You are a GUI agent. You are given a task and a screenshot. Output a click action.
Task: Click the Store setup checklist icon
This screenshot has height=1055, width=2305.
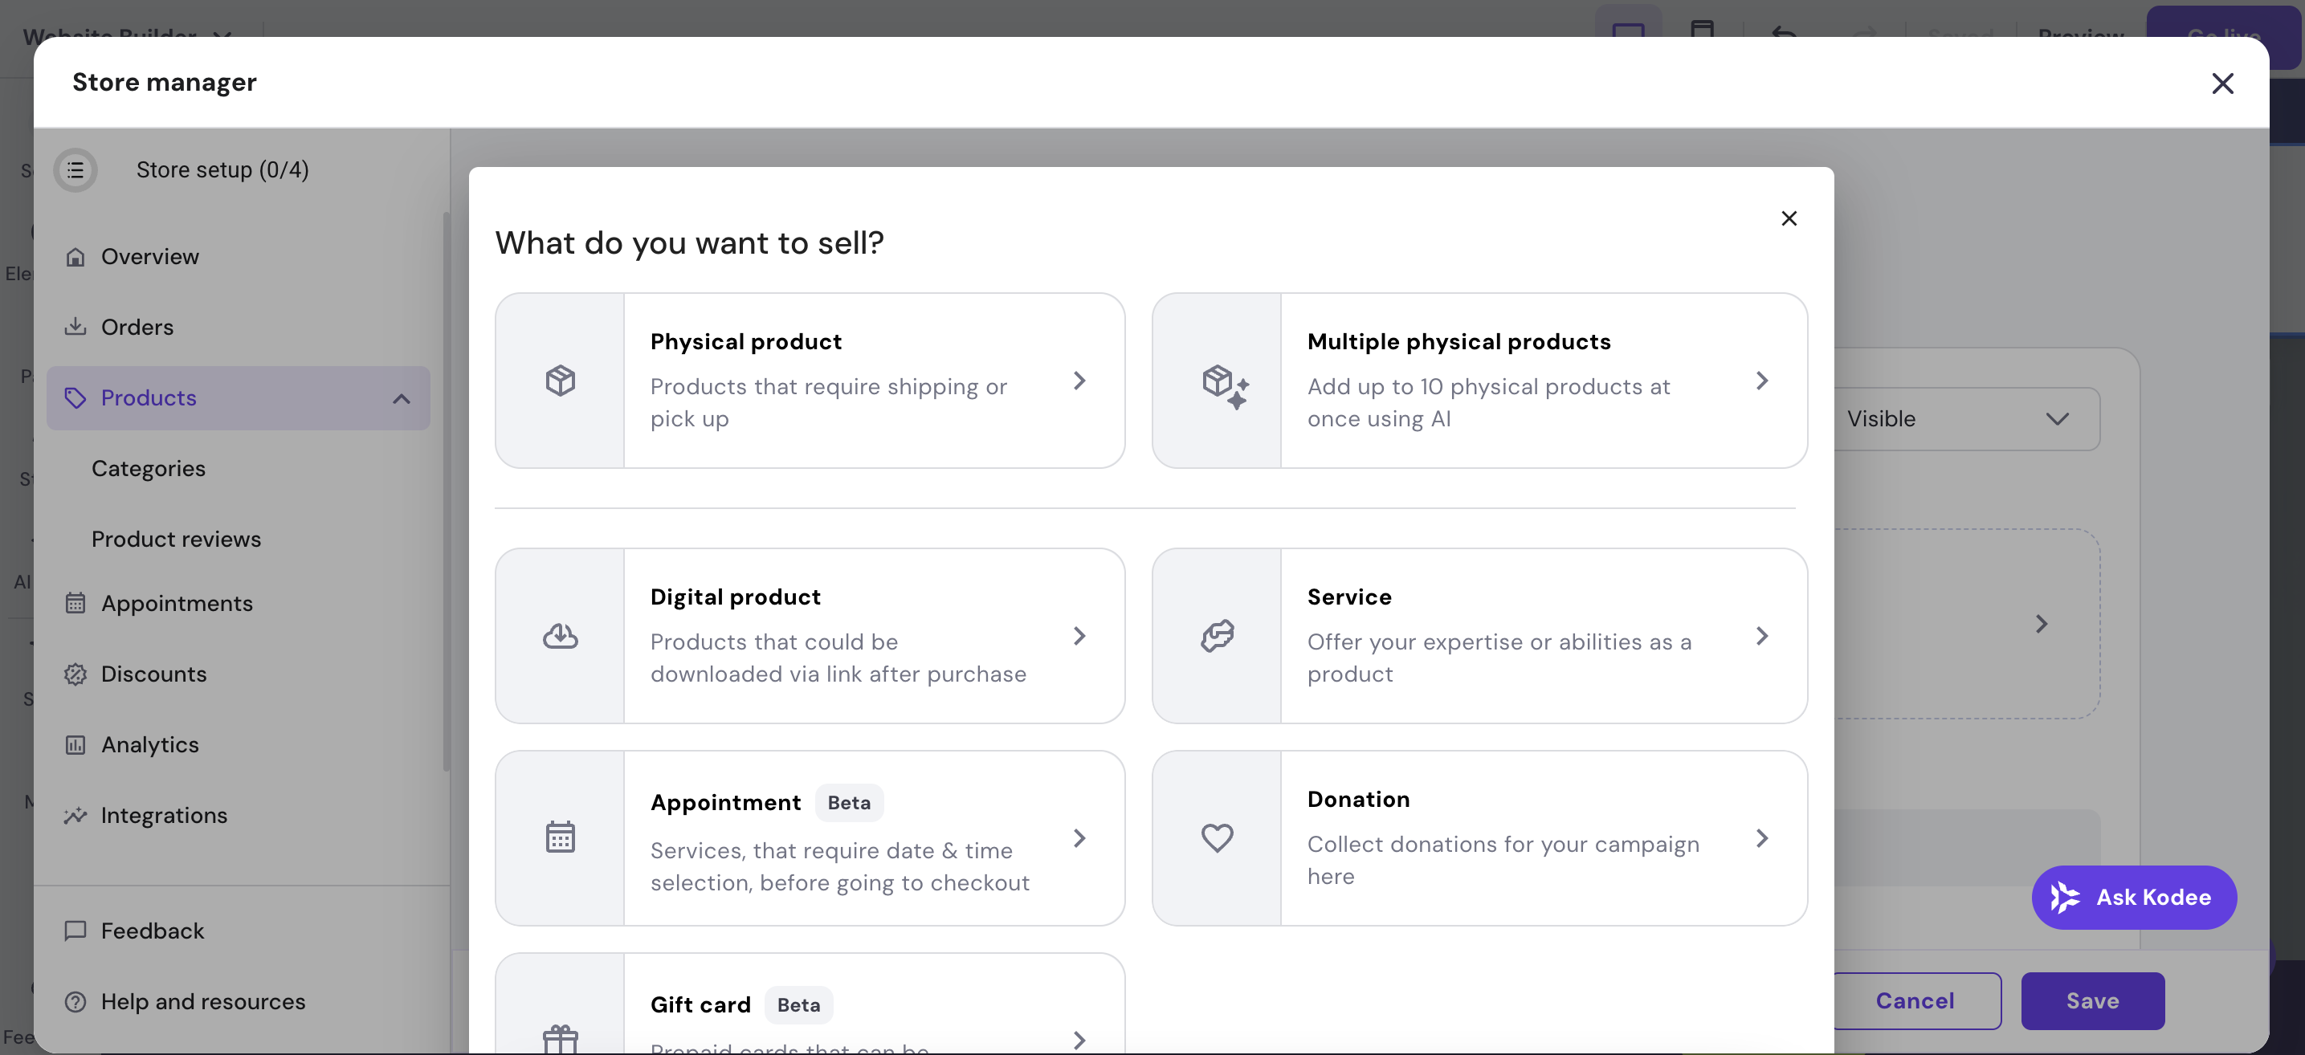tap(76, 170)
